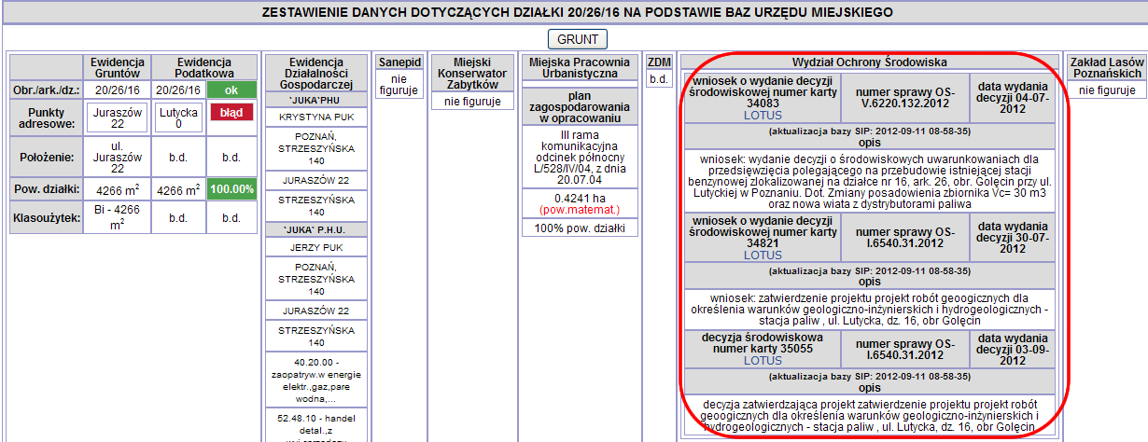
Task: Click 'plan zagospodarowania w opracowaniu' cell
Action: (x=581, y=107)
